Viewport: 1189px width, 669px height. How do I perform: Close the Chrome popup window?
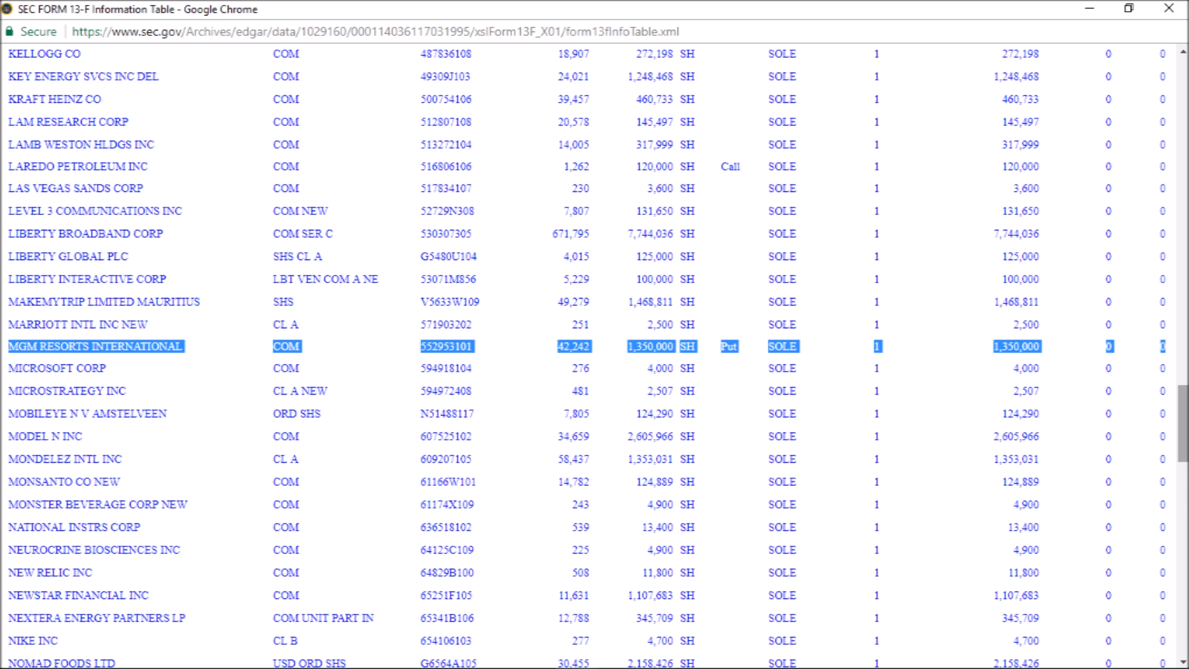[x=1169, y=9]
